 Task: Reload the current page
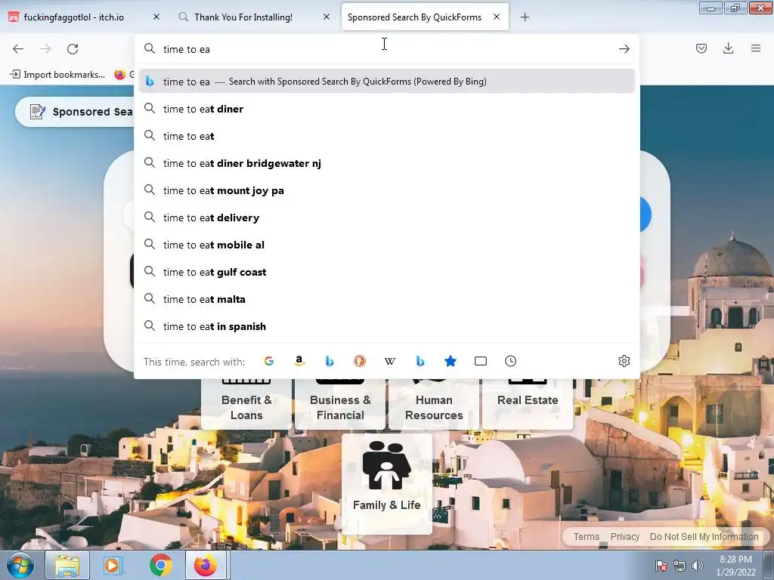coord(73,49)
